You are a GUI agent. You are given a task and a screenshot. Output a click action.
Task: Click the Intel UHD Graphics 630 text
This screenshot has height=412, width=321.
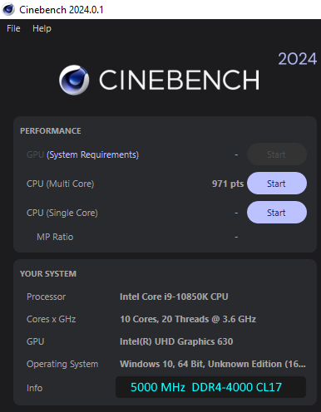(x=176, y=341)
